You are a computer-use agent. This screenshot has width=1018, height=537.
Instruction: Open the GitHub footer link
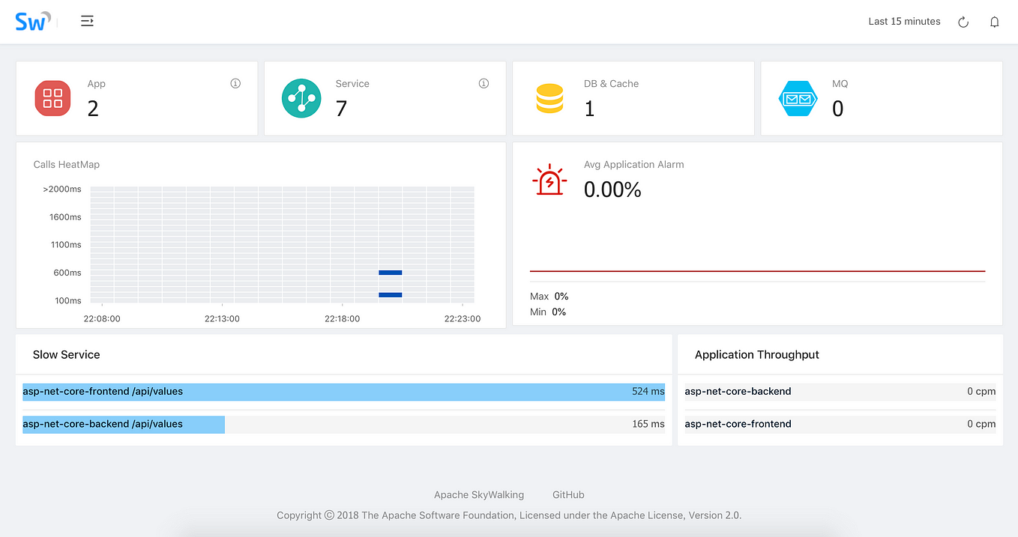pos(568,495)
